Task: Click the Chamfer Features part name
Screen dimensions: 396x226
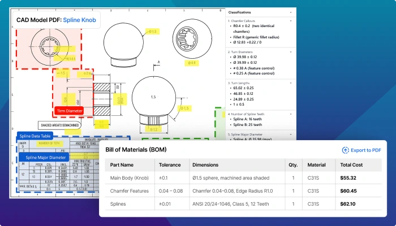Action: (x=130, y=191)
